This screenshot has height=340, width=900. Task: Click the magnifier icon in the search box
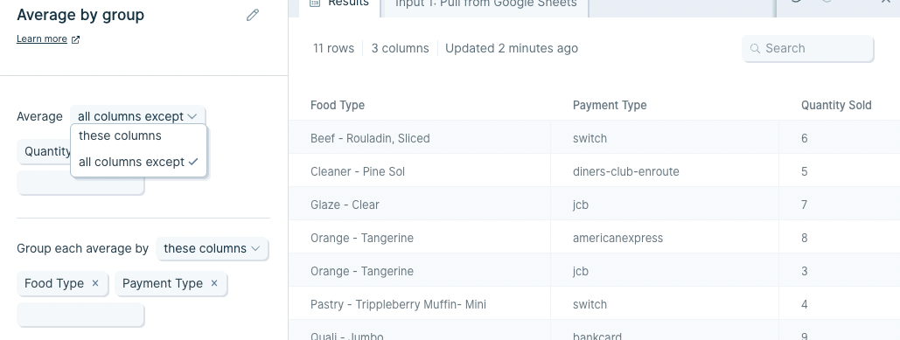tap(756, 49)
